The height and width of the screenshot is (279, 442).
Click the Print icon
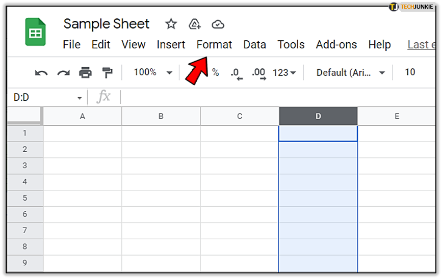pyautogui.click(x=85, y=73)
